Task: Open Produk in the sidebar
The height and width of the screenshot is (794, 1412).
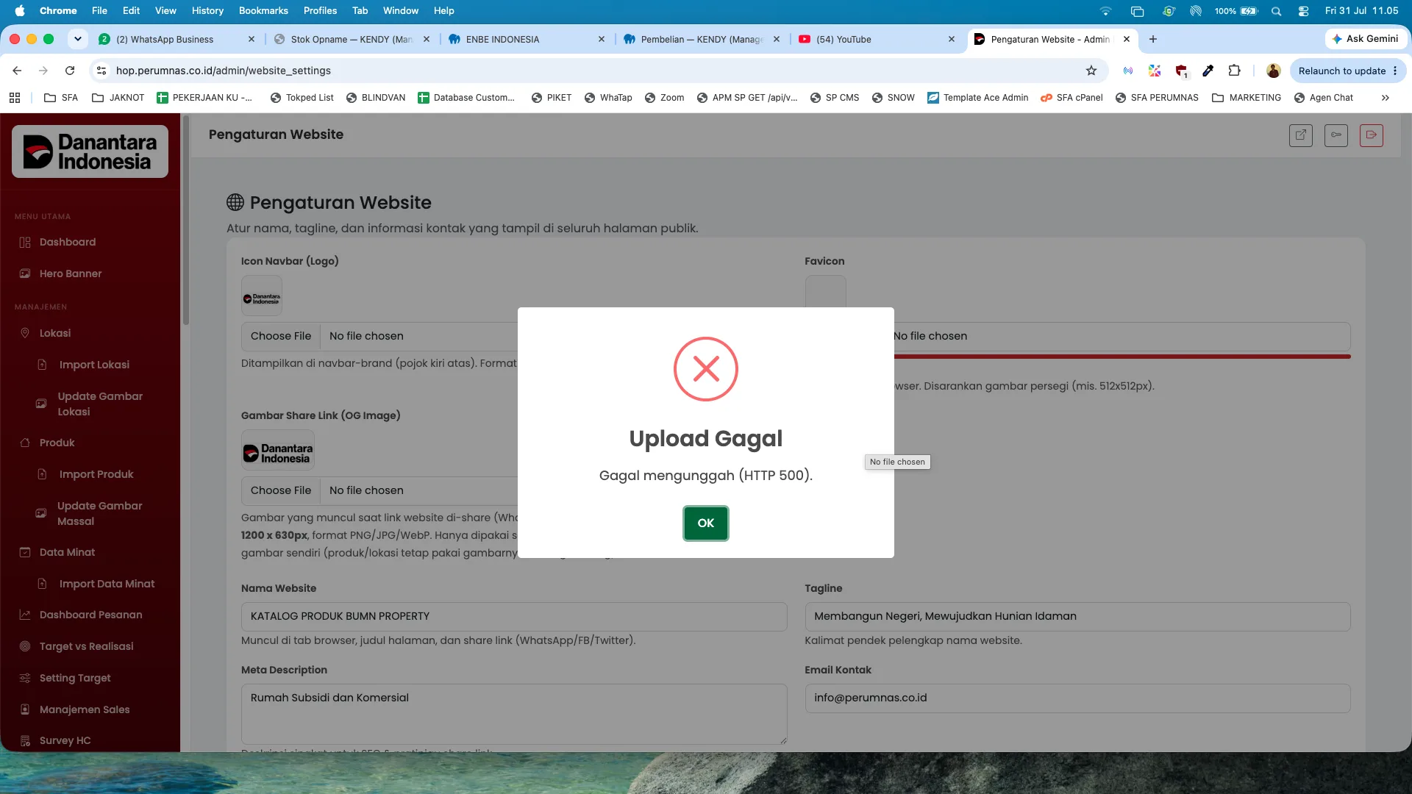Action: (57, 443)
